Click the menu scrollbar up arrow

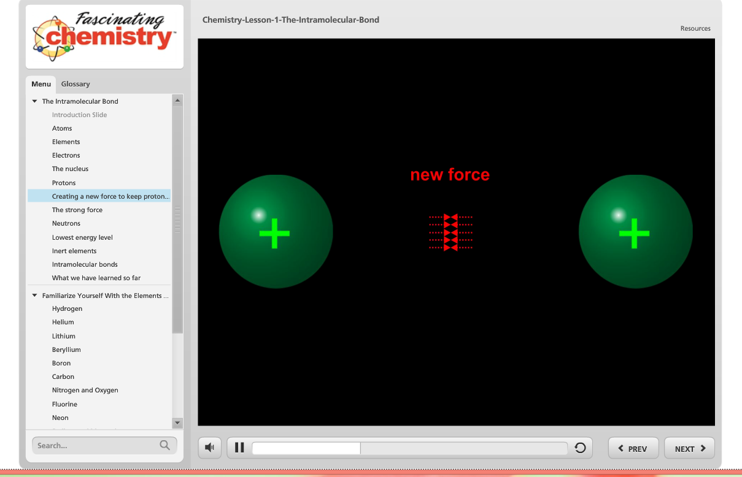(x=177, y=100)
